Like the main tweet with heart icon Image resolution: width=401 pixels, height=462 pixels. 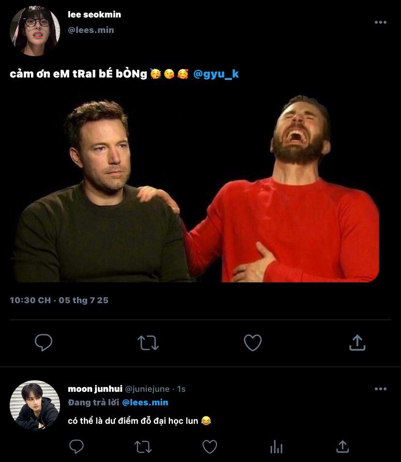pyautogui.click(x=252, y=343)
